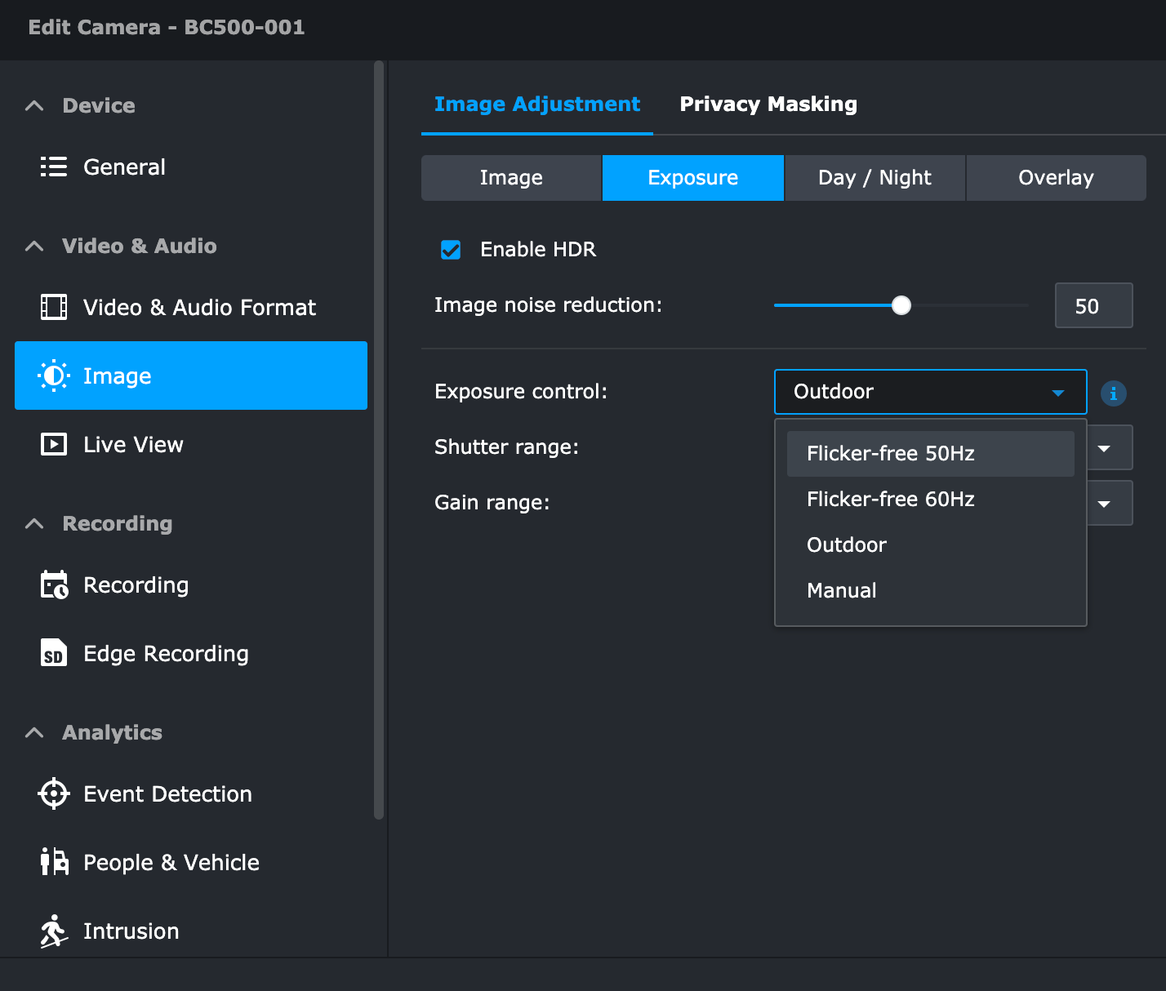Choose Flicker-free 60Hz from the dropdown
Image resolution: width=1166 pixels, height=991 pixels.
point(890,500)
